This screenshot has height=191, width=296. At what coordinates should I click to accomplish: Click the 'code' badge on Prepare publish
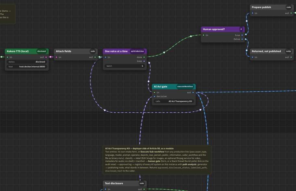289,7
